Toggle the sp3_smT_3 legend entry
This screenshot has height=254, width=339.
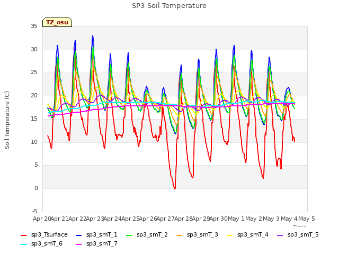[x=197, y=234]
